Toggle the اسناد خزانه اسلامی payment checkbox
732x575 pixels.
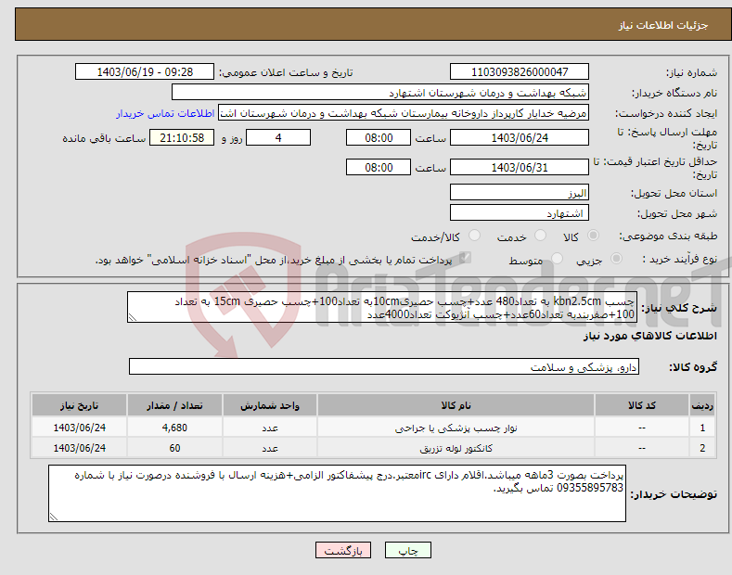(465, 258)
